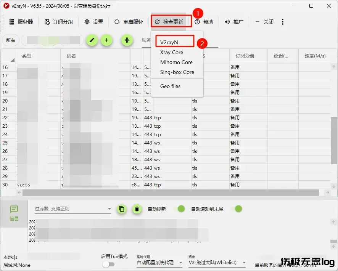Click the log panel scroll-up arrow
338x271 pixels.
333,222
